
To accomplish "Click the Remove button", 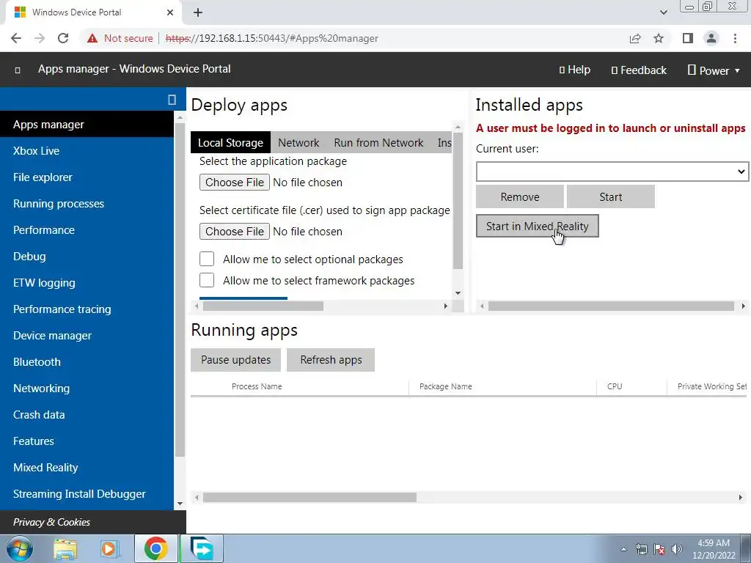I will coord(520,196).
